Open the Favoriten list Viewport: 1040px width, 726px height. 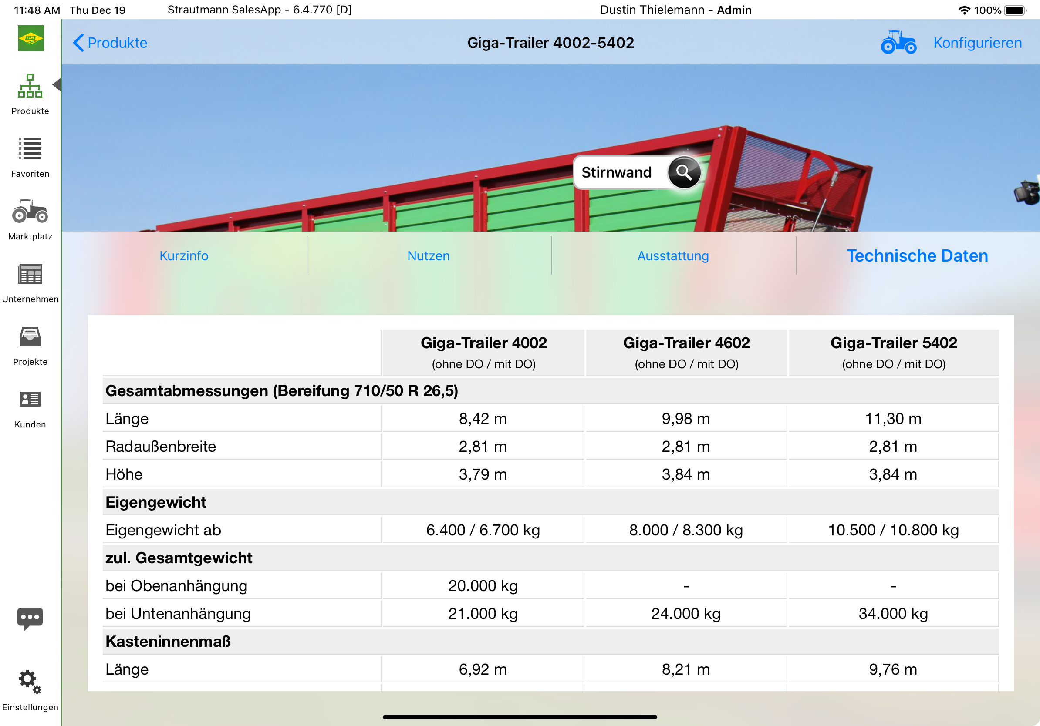(30, 157)
